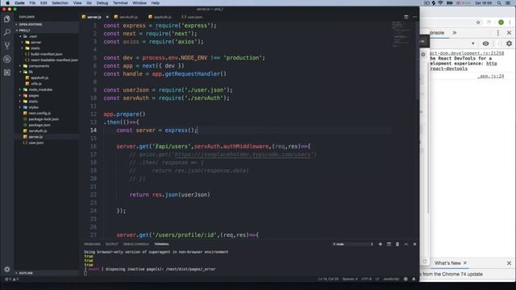Open the Manage gear in VS Code
The image size is (516, 290).
tap(7, 269)
